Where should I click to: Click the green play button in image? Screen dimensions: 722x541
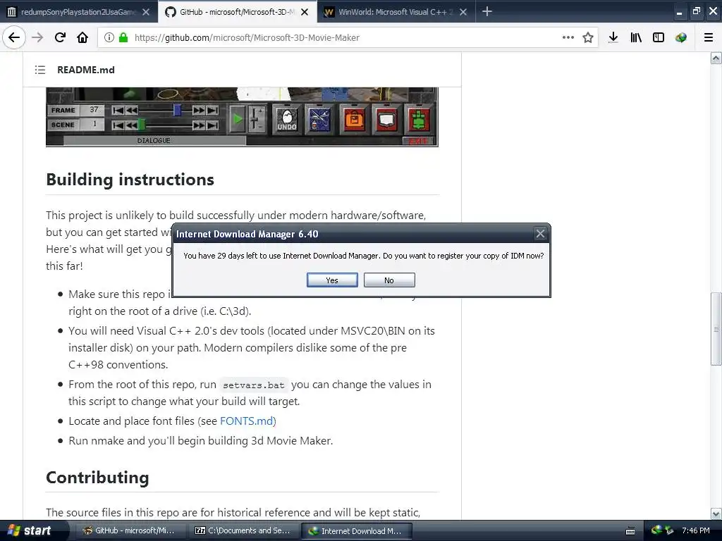[x=238, y=119]
